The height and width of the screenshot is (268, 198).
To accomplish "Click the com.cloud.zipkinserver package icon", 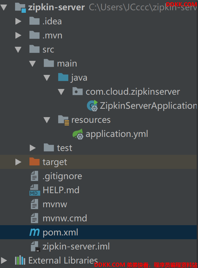I will (78, 91).
